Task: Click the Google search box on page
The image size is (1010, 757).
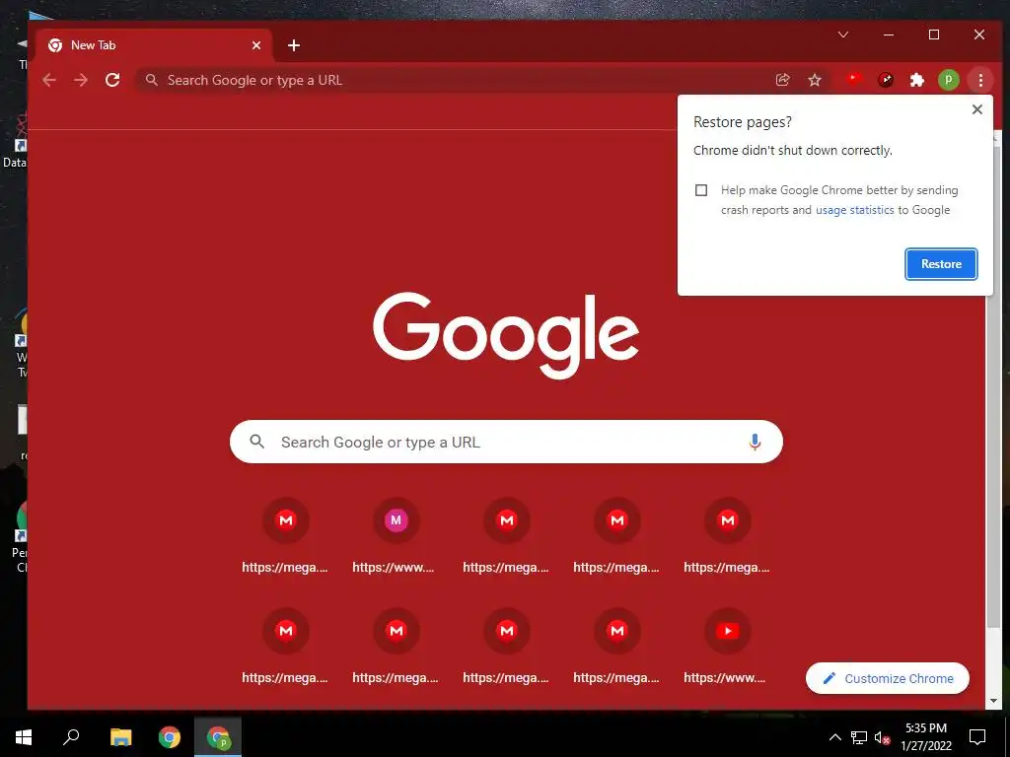Action: [x=506, y=443]
